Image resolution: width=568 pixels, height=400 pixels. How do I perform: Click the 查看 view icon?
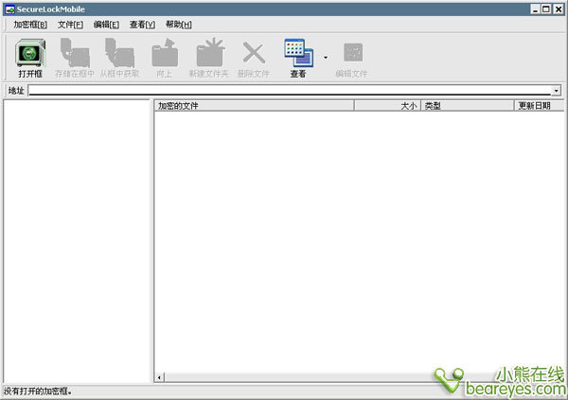(x=299, y=53)
